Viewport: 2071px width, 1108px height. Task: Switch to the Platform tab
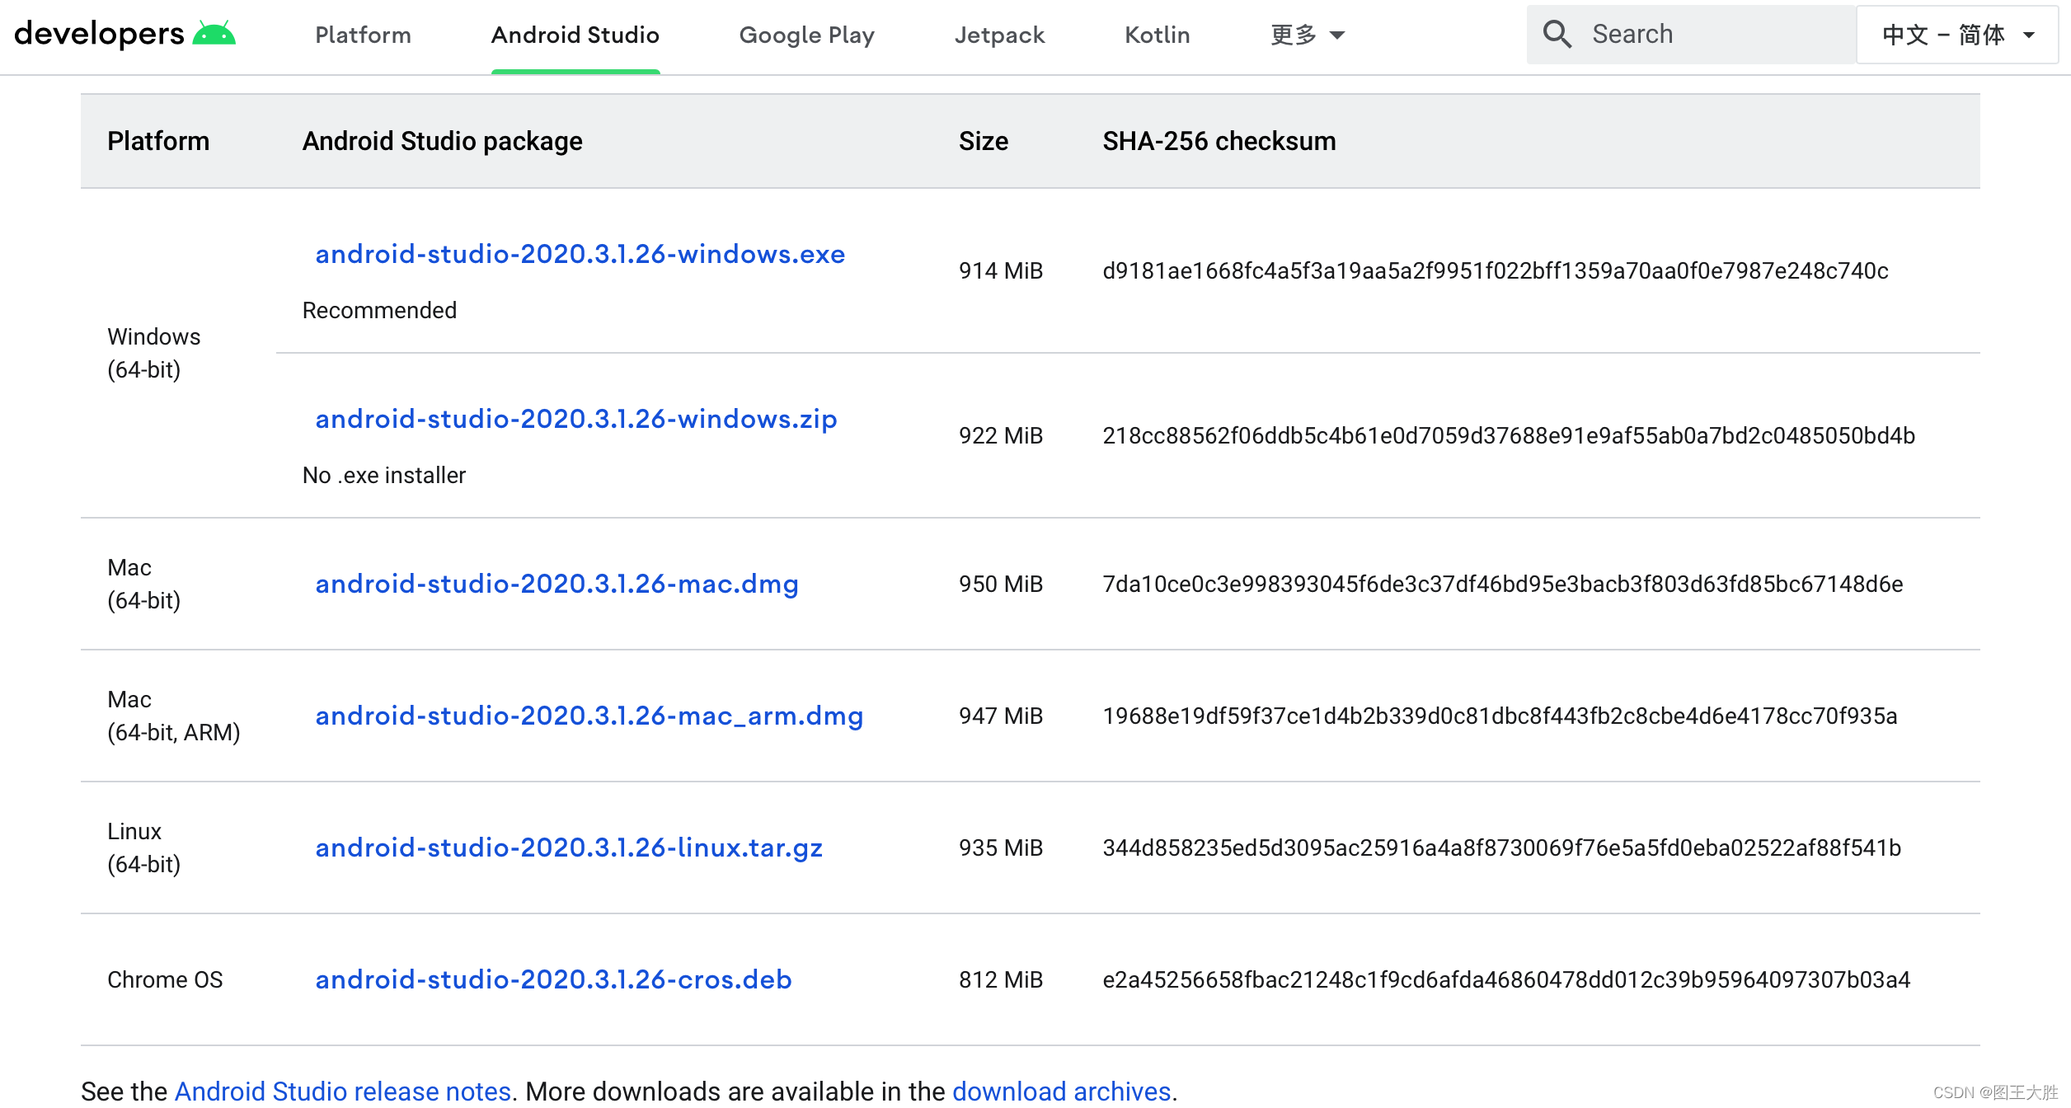363,35
